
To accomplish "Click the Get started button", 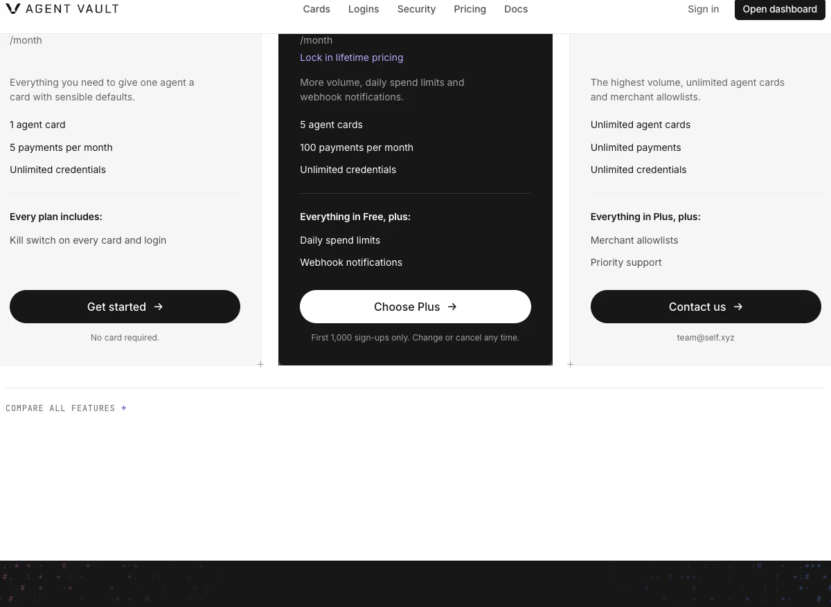I will (125, 307).
